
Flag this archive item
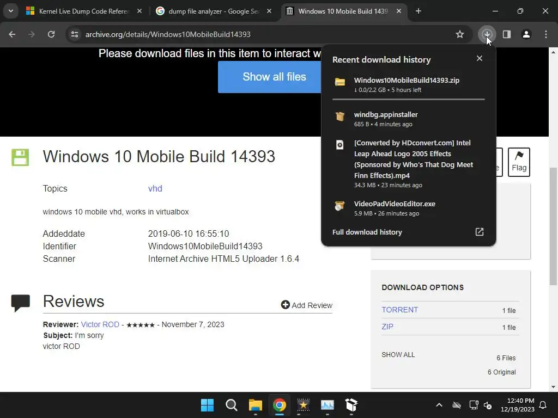click(x=519, y=162)
